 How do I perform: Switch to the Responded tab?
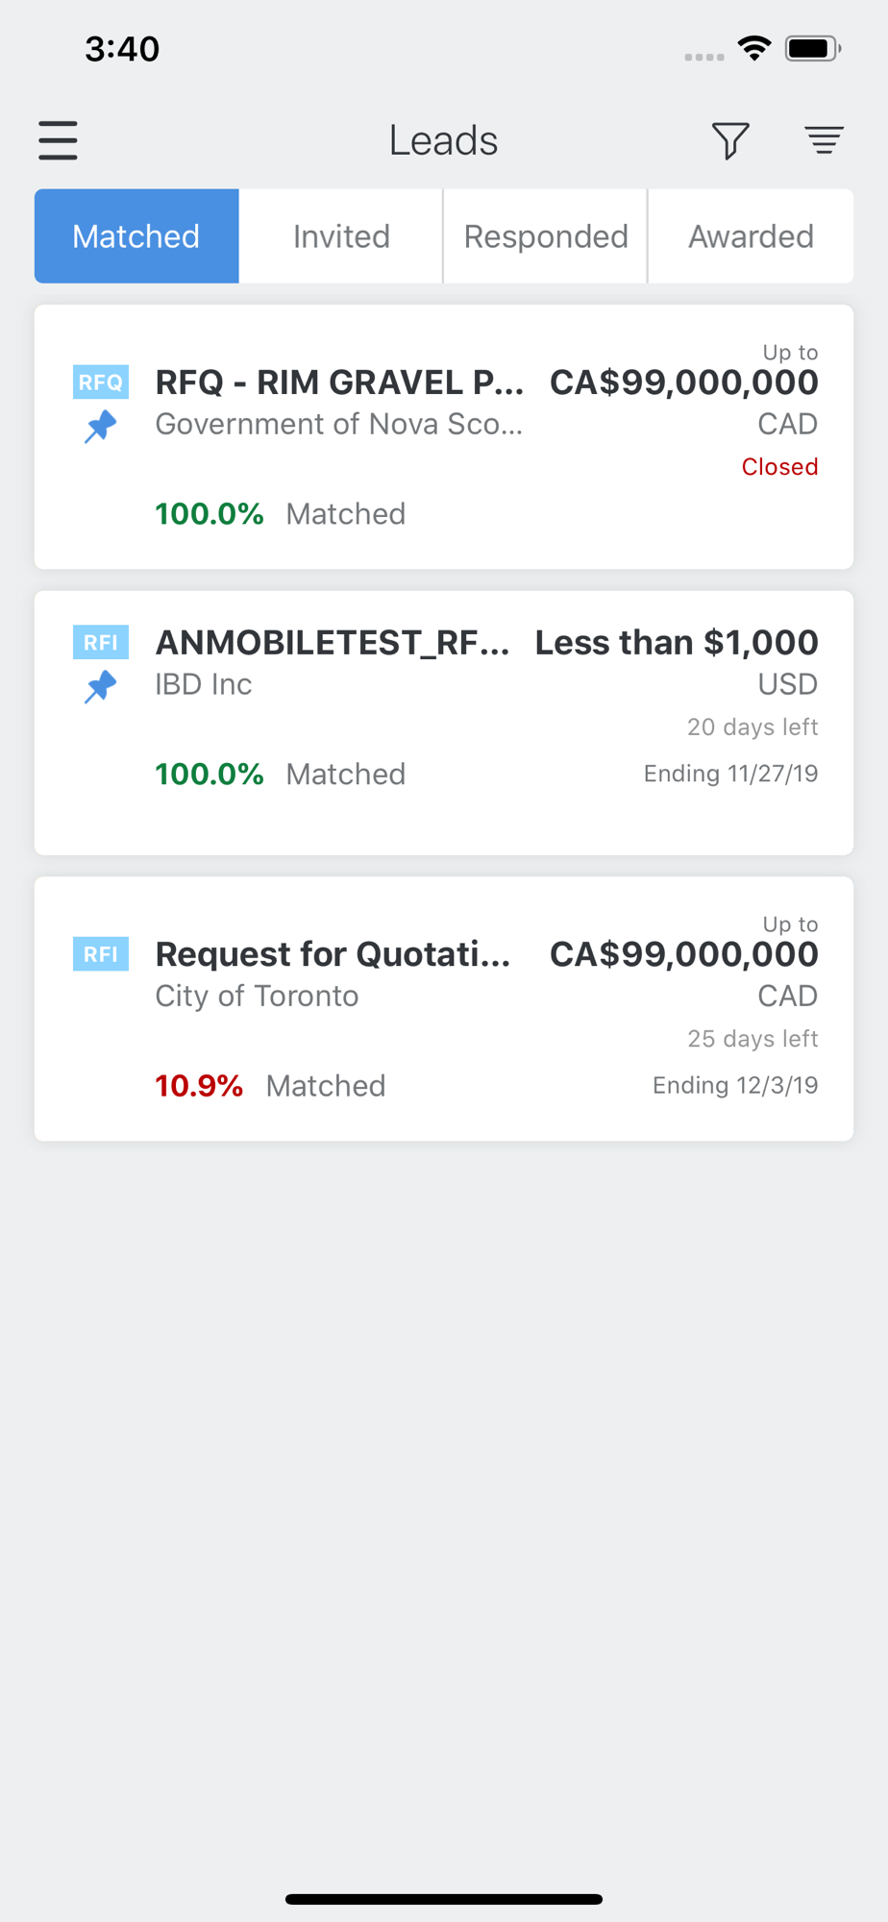546,236
